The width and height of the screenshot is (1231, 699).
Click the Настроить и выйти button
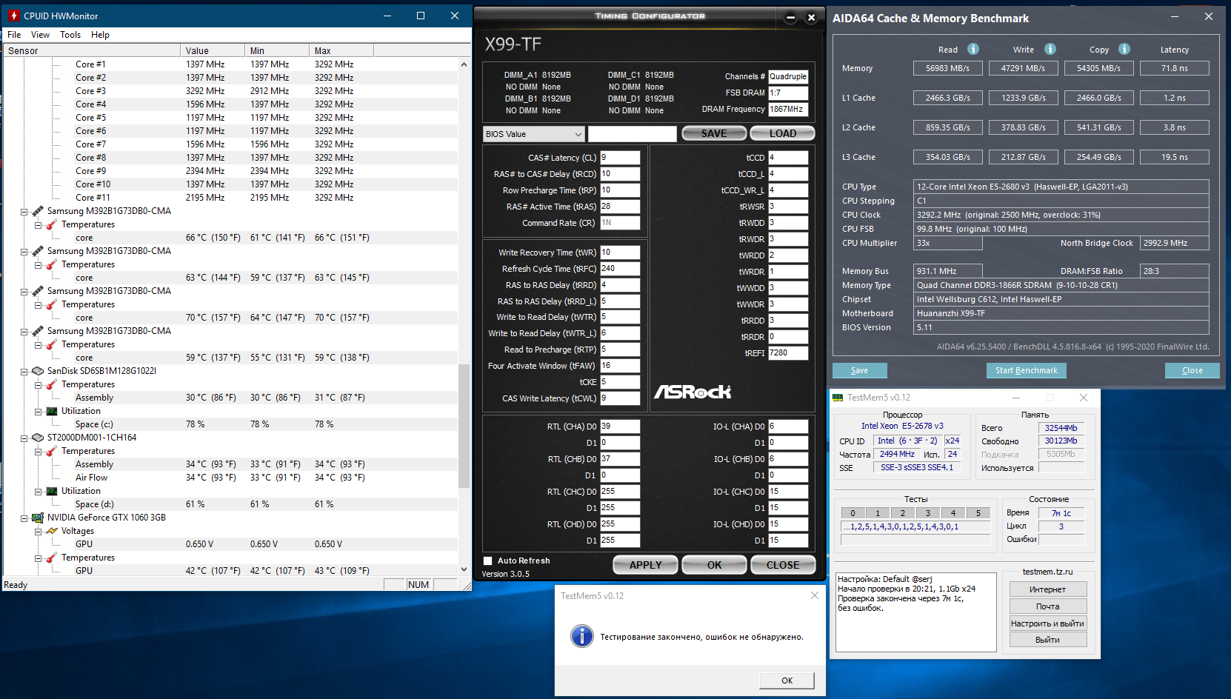coord(1047,623)
